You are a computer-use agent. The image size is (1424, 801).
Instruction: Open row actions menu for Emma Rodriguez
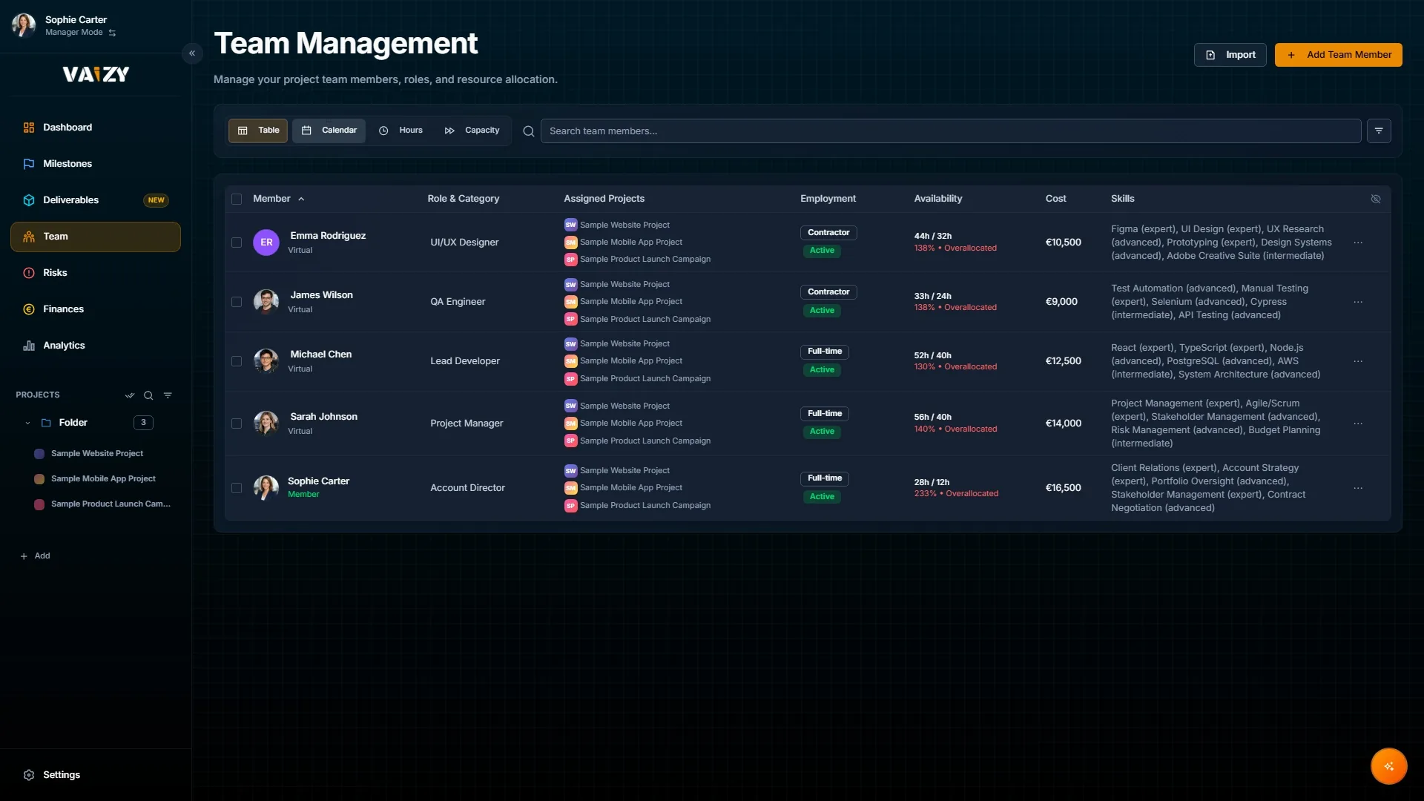click(x=1358, y=243)
